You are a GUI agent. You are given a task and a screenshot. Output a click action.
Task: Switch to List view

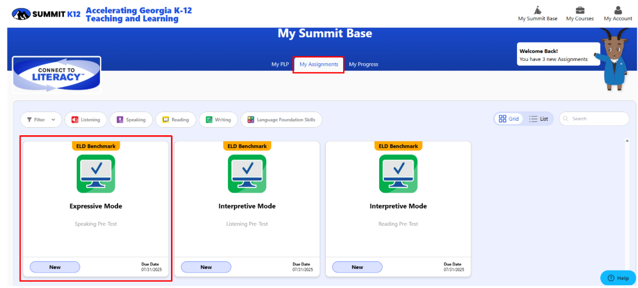[539, 119]
